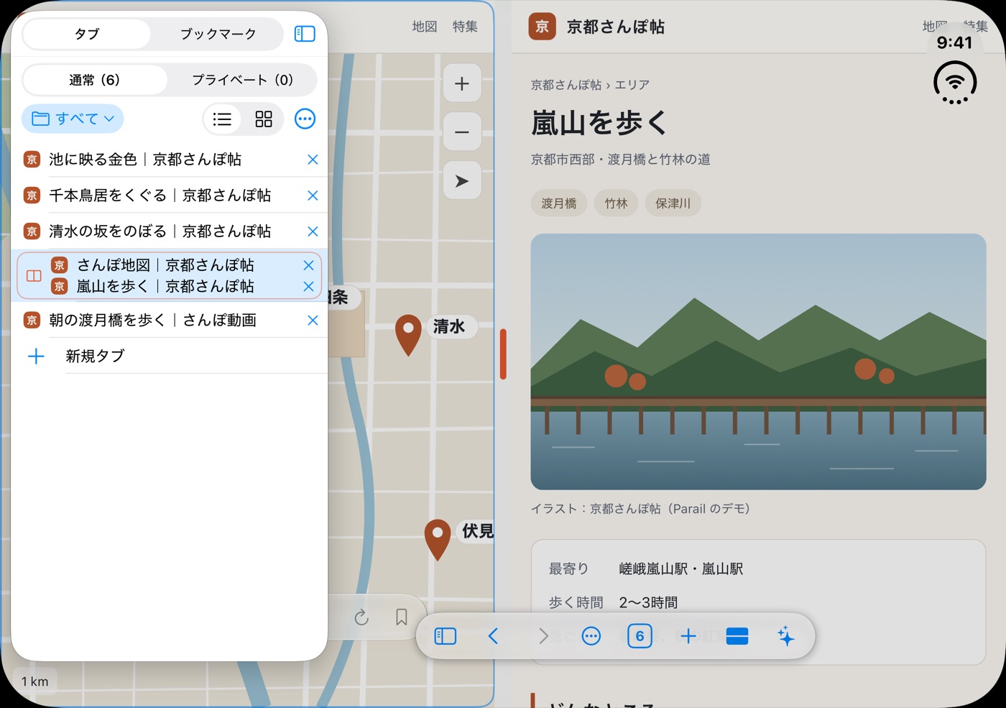This screenshot has height=708, width=1006.
Task: Expand the すべて tab group dropdown
Action: tap(73, 119)
